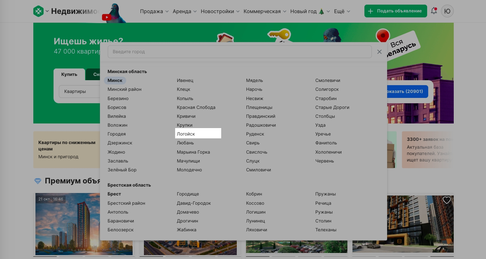Choose Борисов in Минская область

(117, 107)
